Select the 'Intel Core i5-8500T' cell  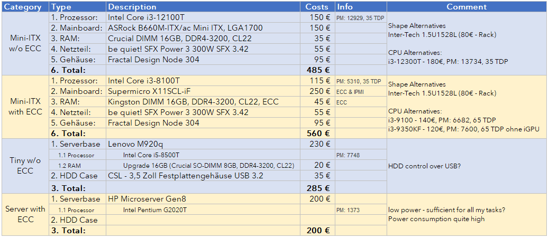203,155
